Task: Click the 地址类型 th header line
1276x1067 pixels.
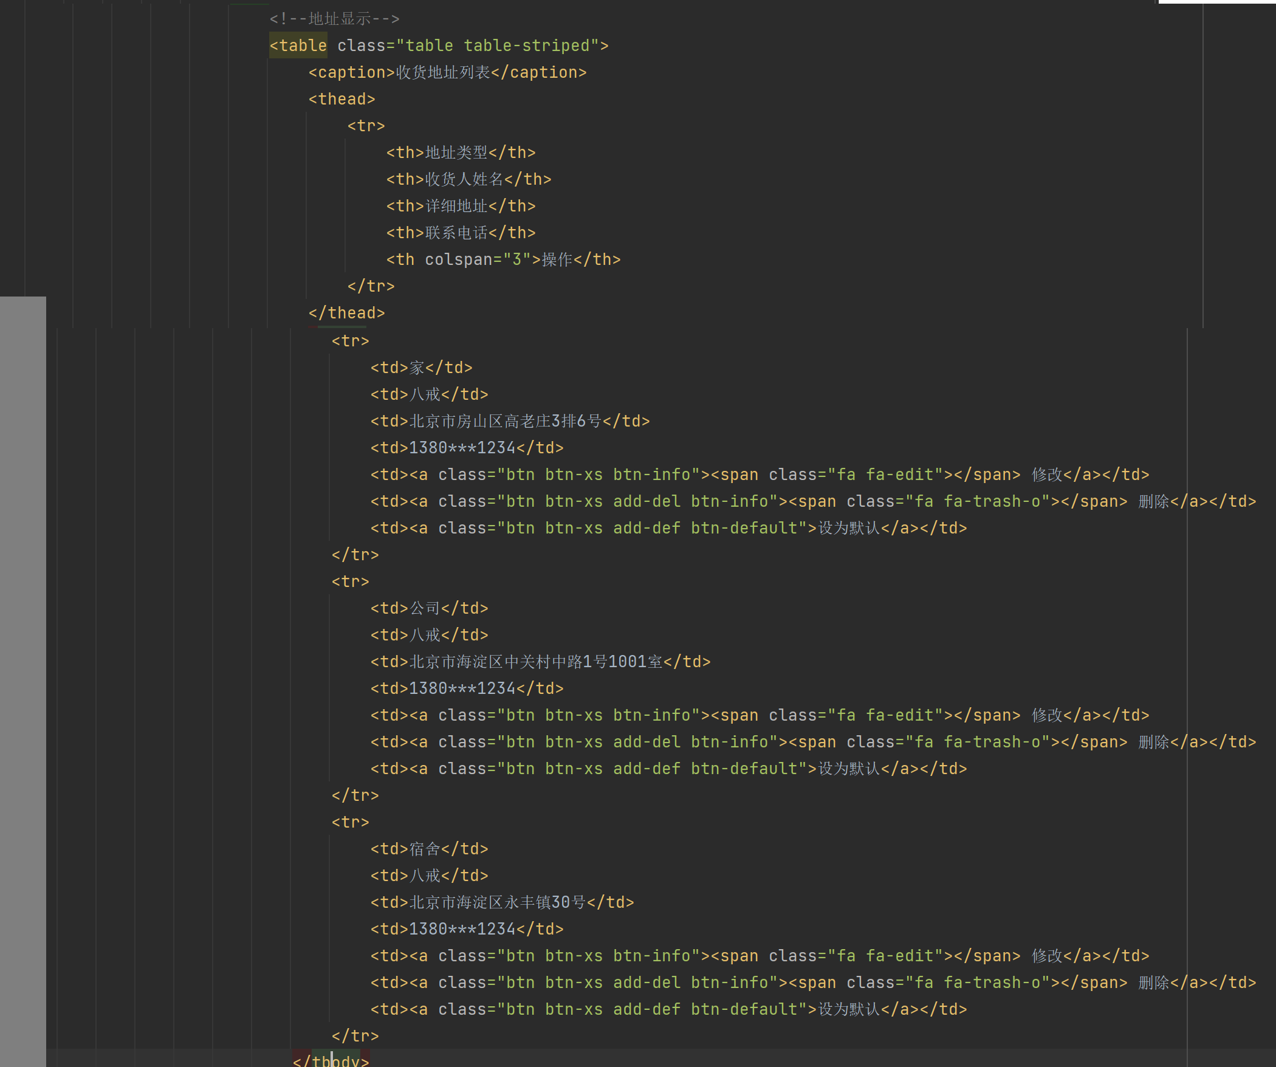Action: (461, 153)
